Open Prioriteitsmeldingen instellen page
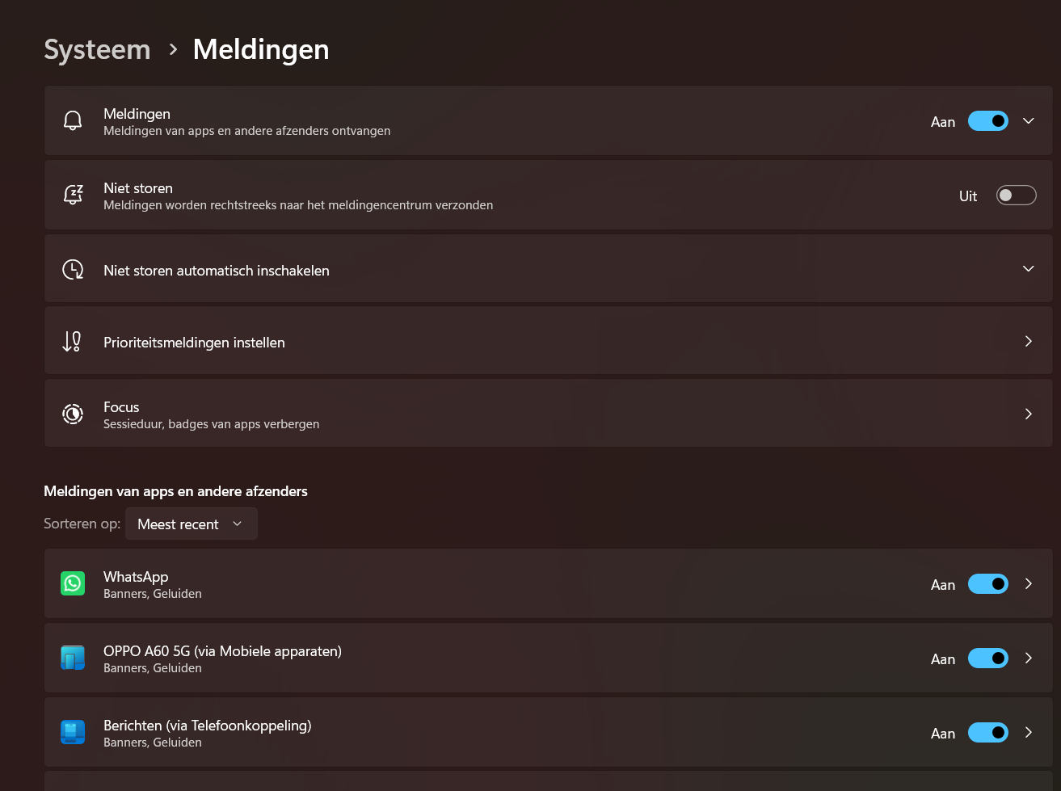Screen dimensions: 1061x791 coord(549,341)
